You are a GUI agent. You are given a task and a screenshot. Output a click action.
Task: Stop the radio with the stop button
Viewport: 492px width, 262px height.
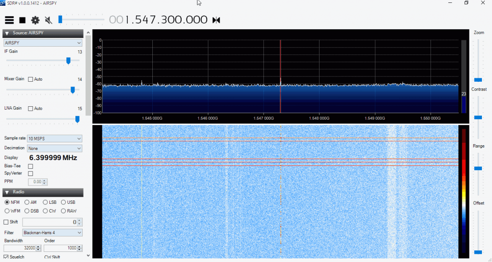click(22, 20)
